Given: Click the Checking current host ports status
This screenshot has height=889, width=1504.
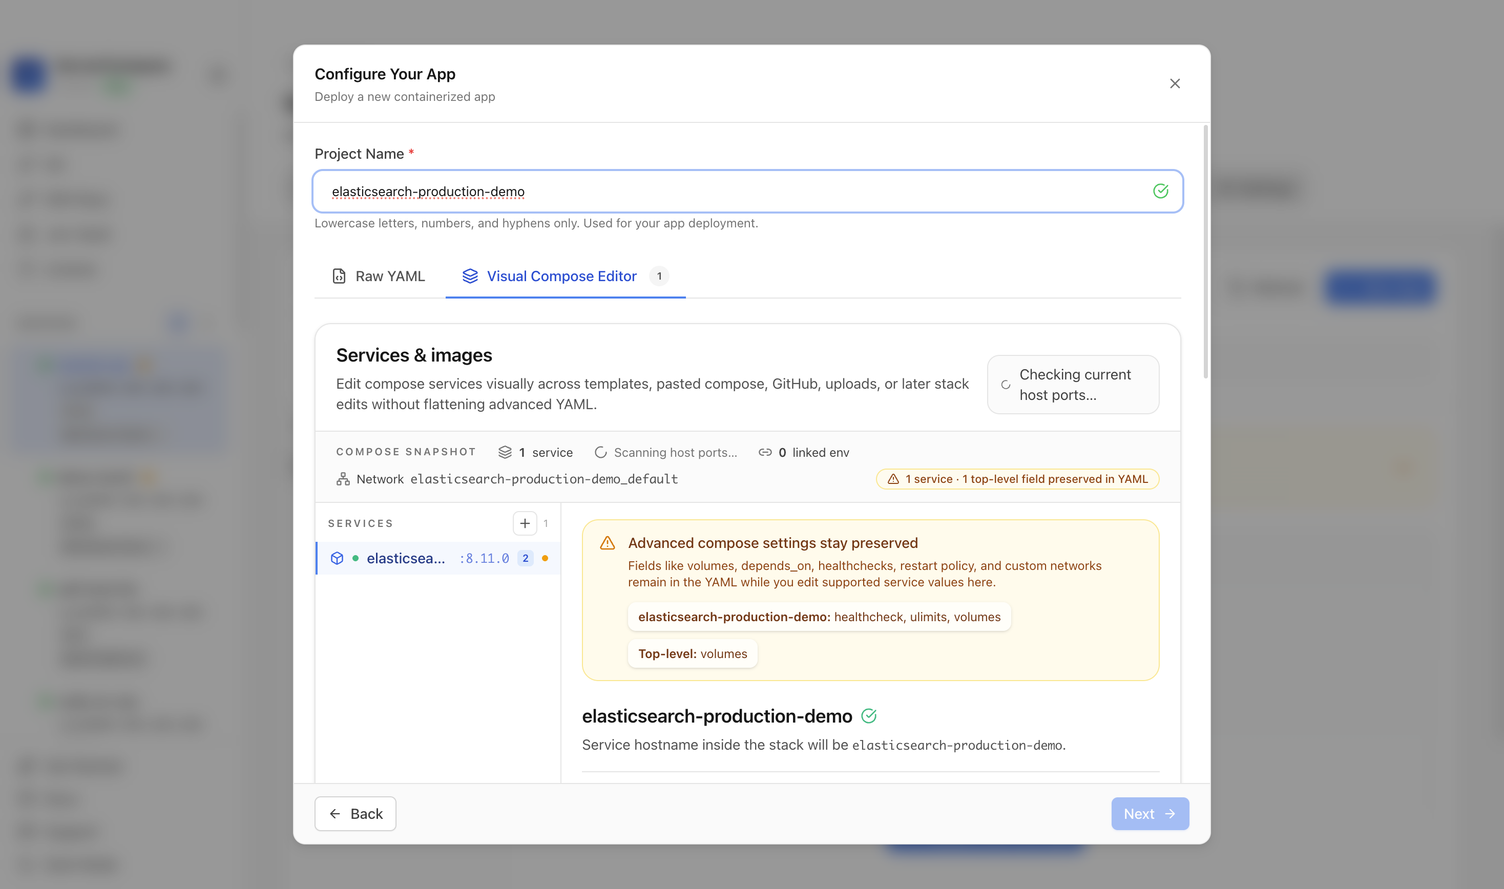Looking at the screenshot, I should pyautogui.click(x=1073, y=385).
